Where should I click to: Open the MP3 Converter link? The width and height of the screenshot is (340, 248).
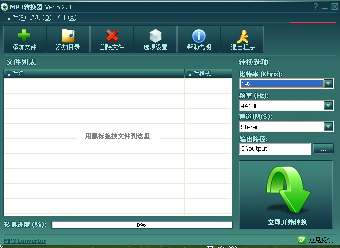coord(25,241)
